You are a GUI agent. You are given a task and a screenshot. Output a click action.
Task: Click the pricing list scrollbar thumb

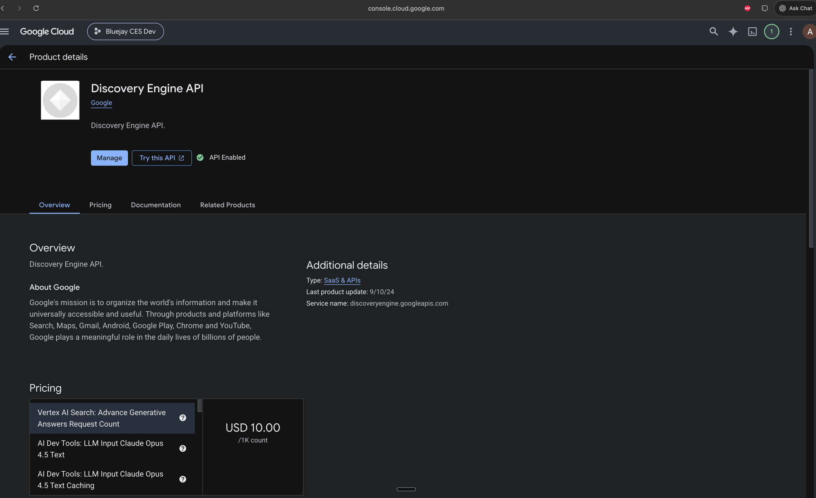click(200, 406)
